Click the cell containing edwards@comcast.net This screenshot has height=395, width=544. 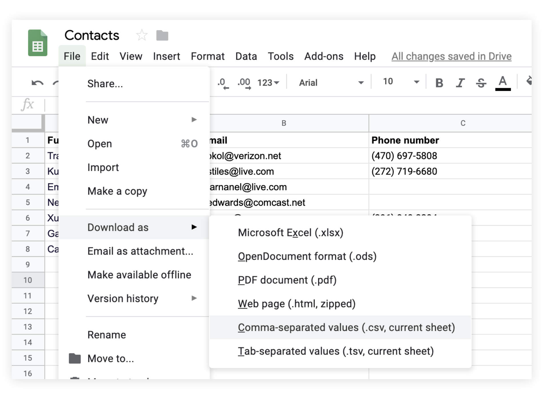pyautogui.click(x=289, y=202)
